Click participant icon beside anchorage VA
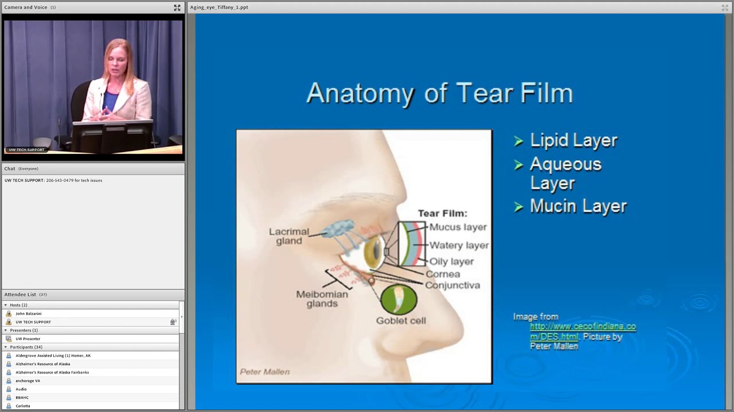 click(x=9, y=381)
